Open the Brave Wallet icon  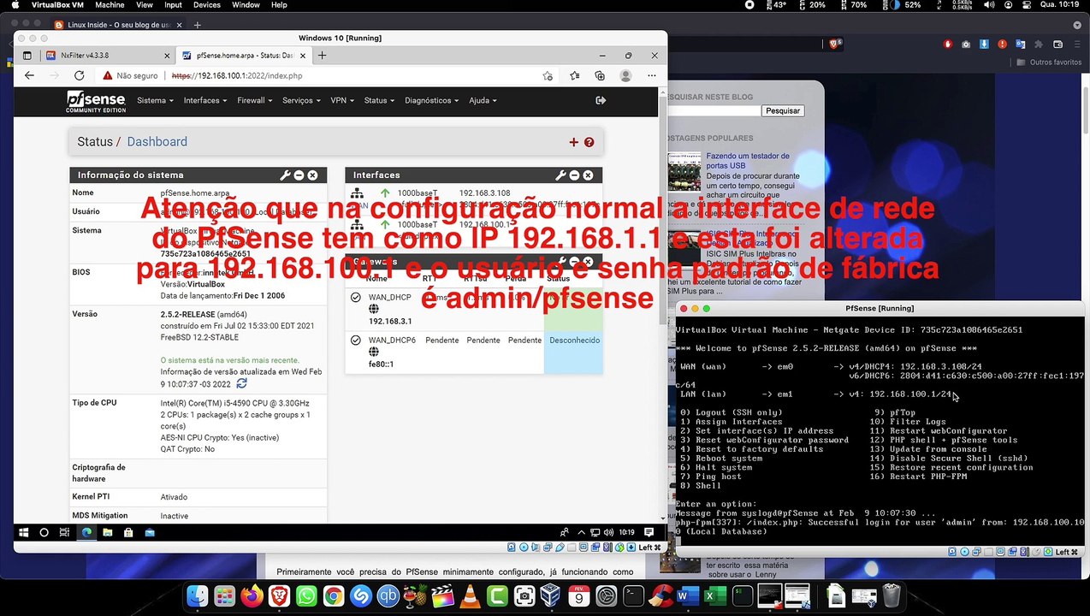tap(1057, 44)
